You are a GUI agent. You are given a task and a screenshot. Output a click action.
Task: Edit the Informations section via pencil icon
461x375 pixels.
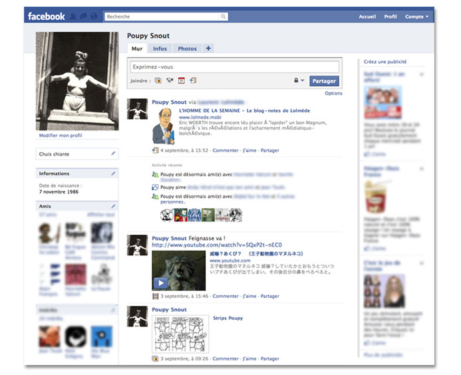[x=113, y=174]
